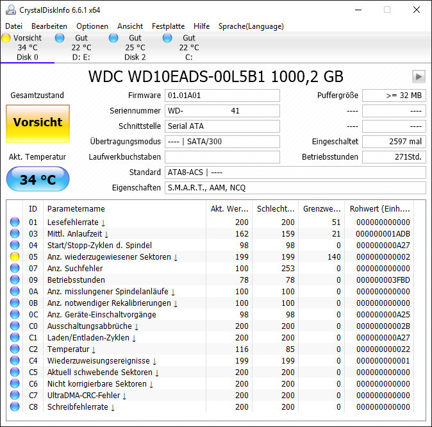Click status orb for Mittl. Anlaufzeit row
Viewport: 432px width, 427px height.
(x=15, y=233)
